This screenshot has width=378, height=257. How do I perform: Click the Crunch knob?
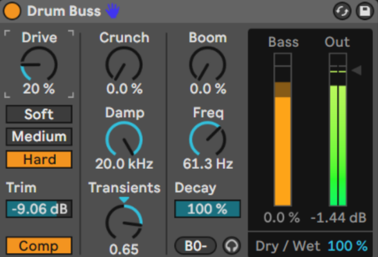pos(124,64)
